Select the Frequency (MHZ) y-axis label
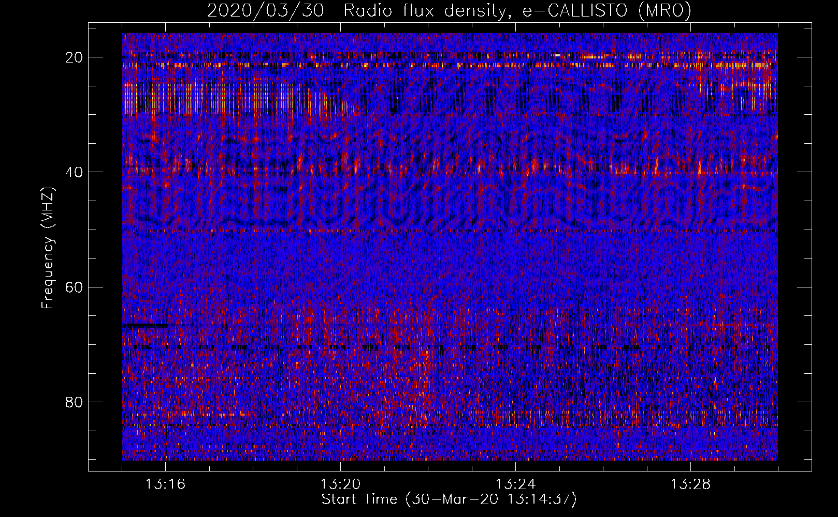838x517 pixels. (48, 248)
